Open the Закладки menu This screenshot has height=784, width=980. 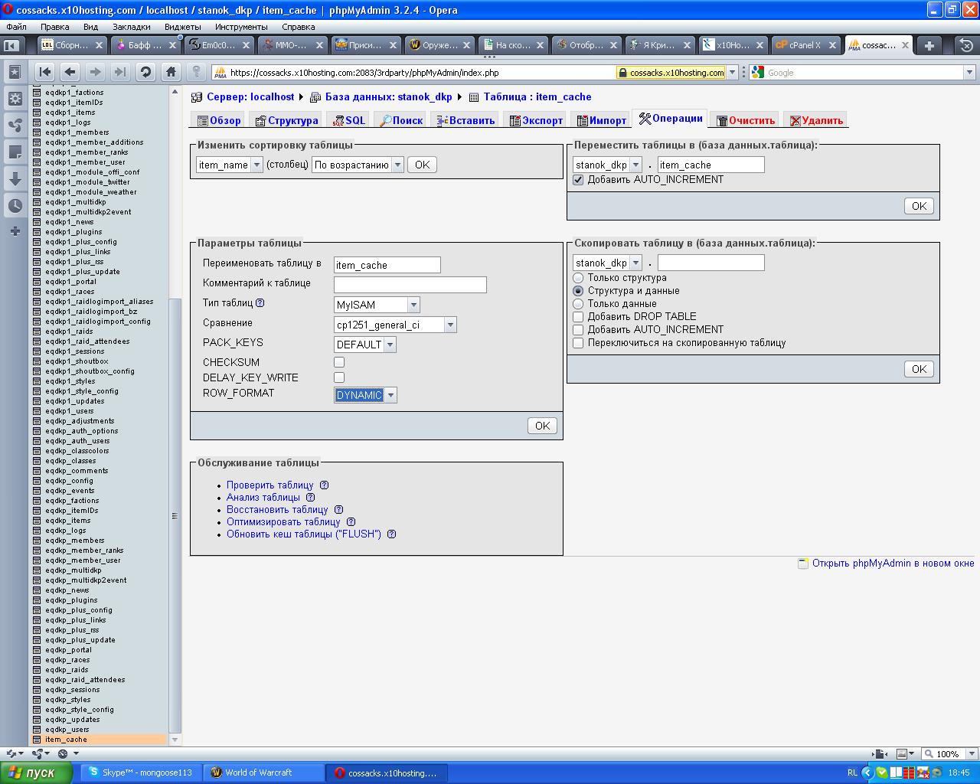(x=131, y=26)
